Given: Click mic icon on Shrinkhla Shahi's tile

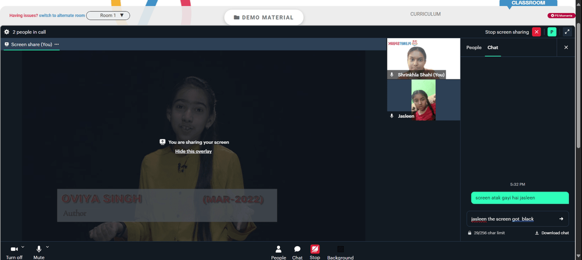Looking at the screenshot, I should [392, 75].
